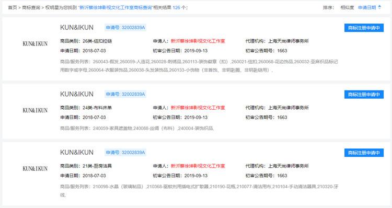The height and width of the screenshot is (208, 392).
Task: Click application number tag in 24类 record
Action: point(125,94)
